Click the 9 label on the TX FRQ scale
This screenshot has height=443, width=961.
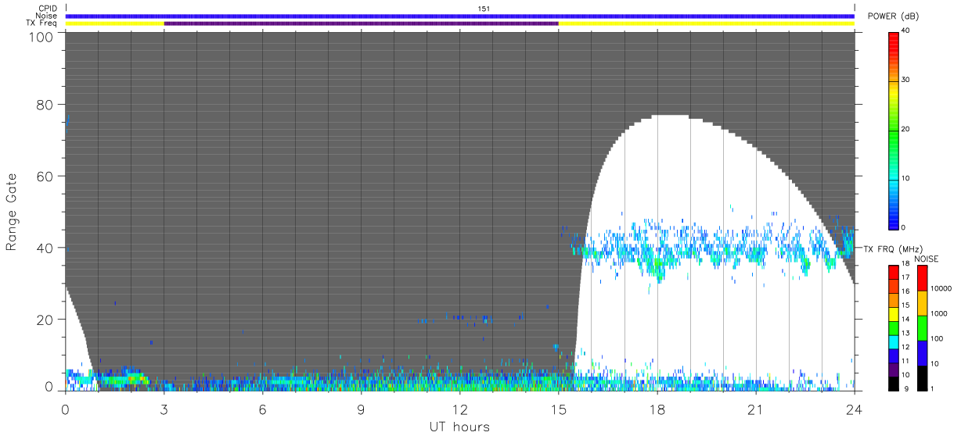[x=907, y=387]
